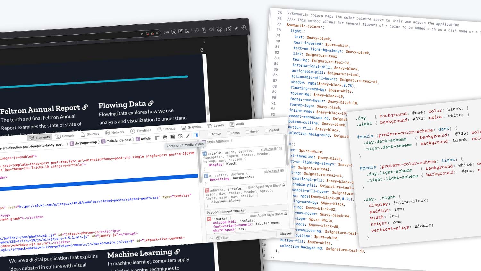Click the Classes button in styles panel
481x271 pixels.
285,233
